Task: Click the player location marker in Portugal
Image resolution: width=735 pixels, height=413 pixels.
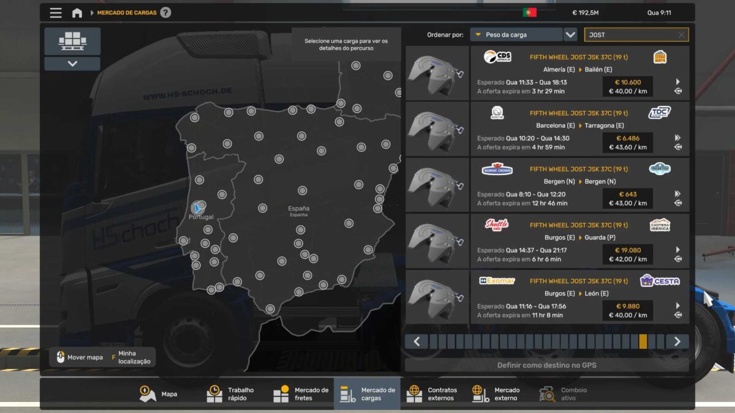Action: (198, 207)
